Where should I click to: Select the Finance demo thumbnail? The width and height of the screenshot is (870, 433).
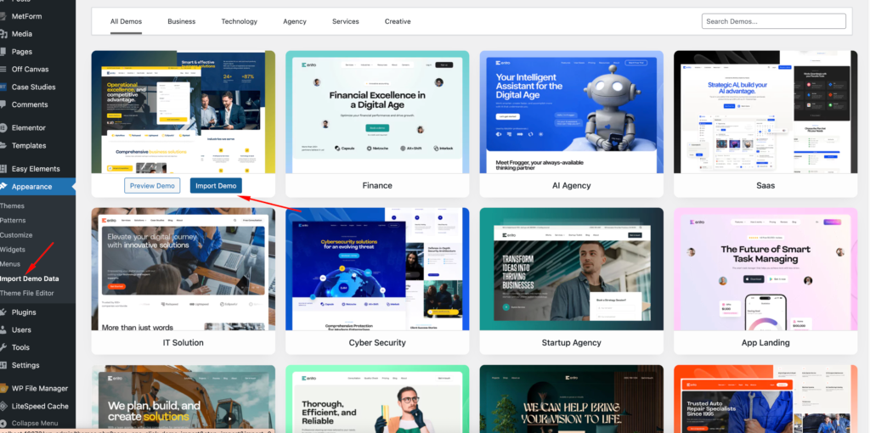[x=377, y=112]
